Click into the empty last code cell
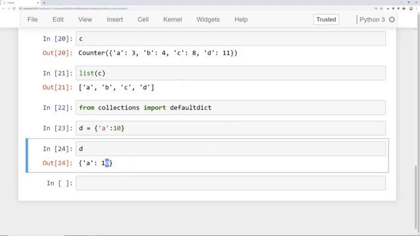 pos(230,184)
